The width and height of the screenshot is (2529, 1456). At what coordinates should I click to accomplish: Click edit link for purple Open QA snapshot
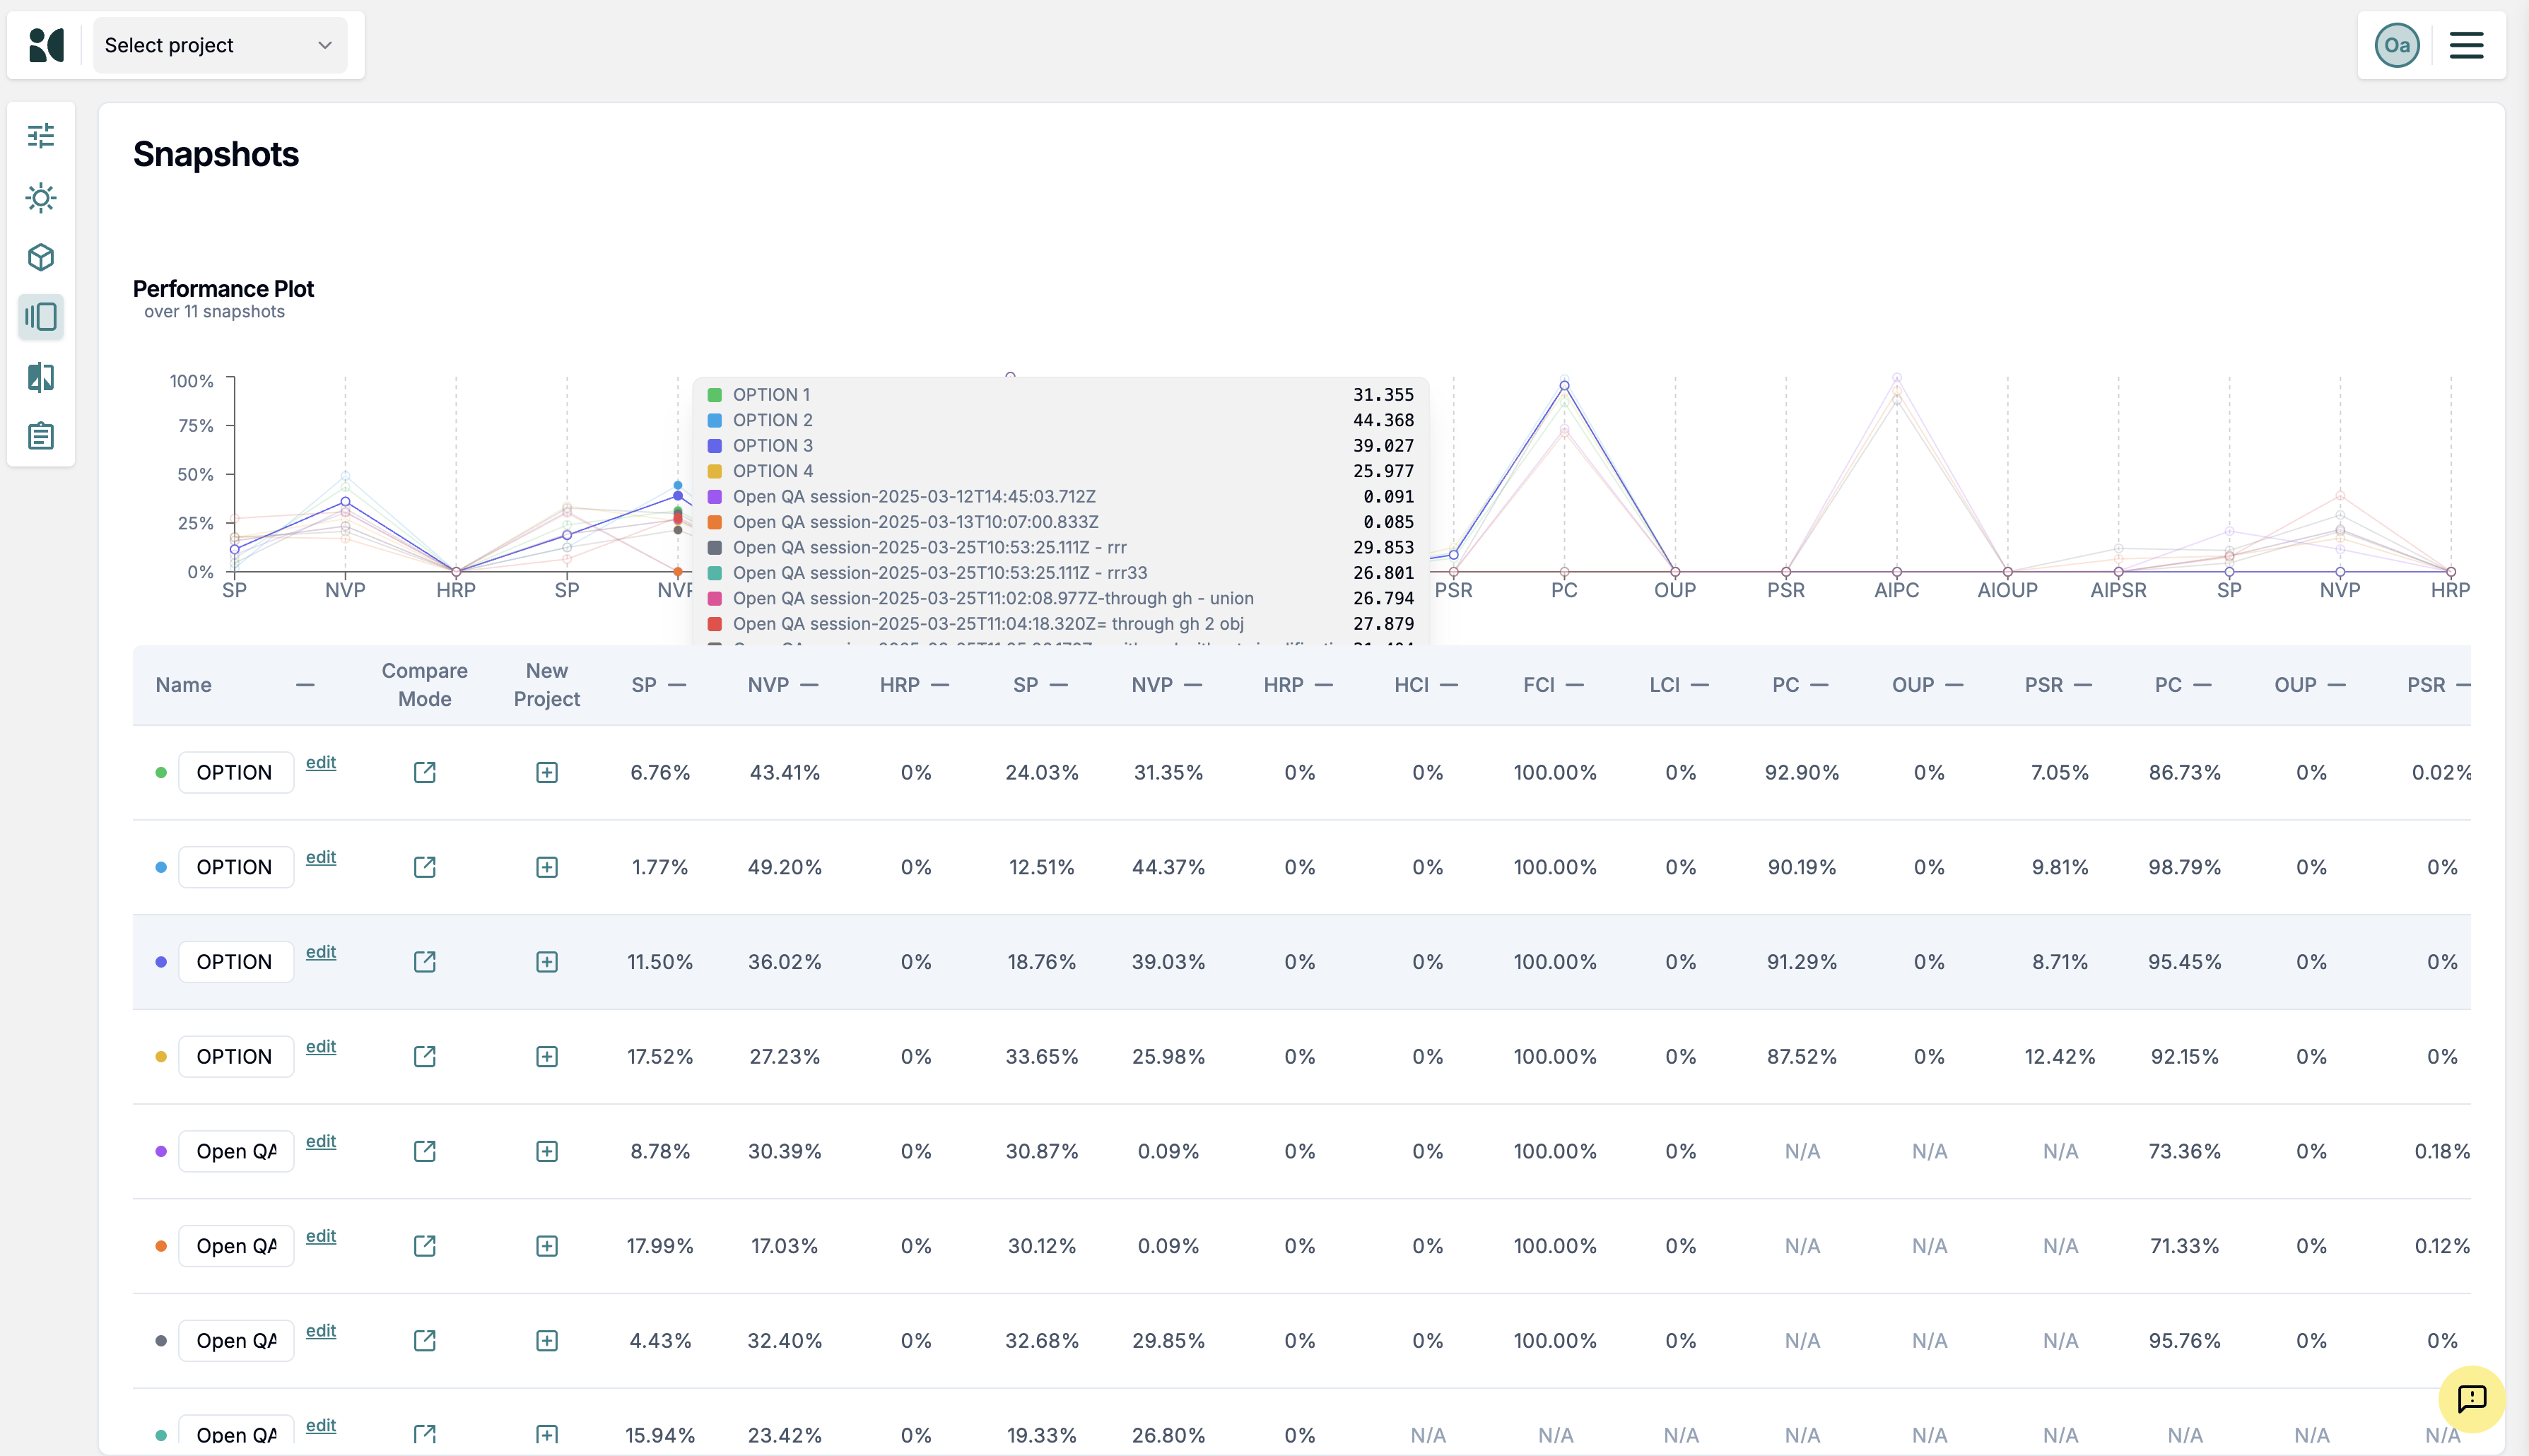click(x=320, y=1141)
